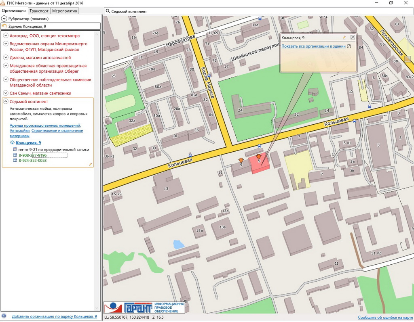This screenshot has height=322, width=414.
Task: Expand the Дилена, магазин автозапчастей entry
Action: [6, 58]
